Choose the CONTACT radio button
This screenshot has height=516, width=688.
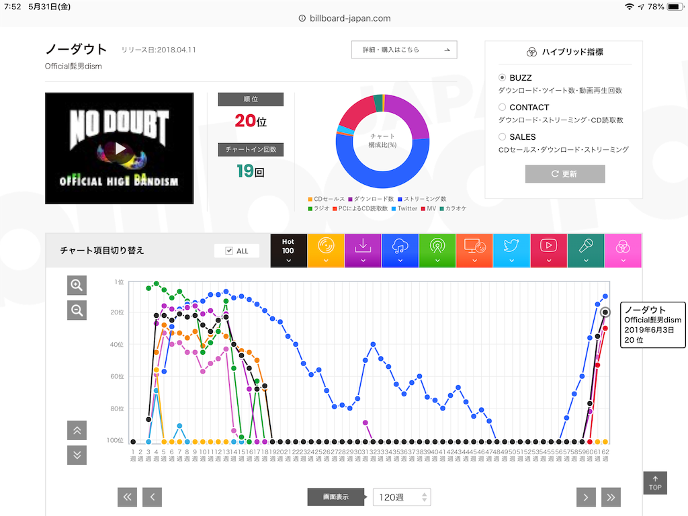click(x=502, y=107)
